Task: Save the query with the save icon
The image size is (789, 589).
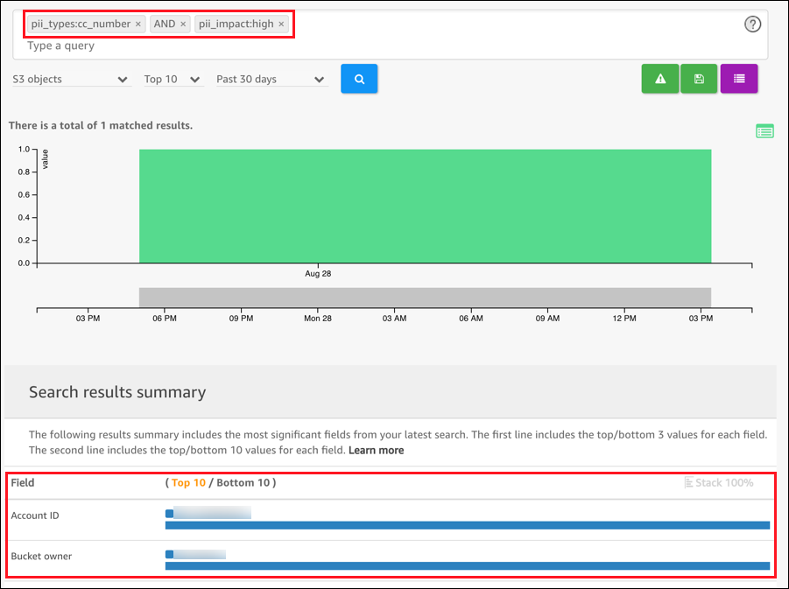Action: tap(699, 79)
